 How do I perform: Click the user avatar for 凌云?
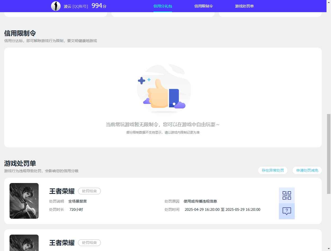click(x=56, y=6)
